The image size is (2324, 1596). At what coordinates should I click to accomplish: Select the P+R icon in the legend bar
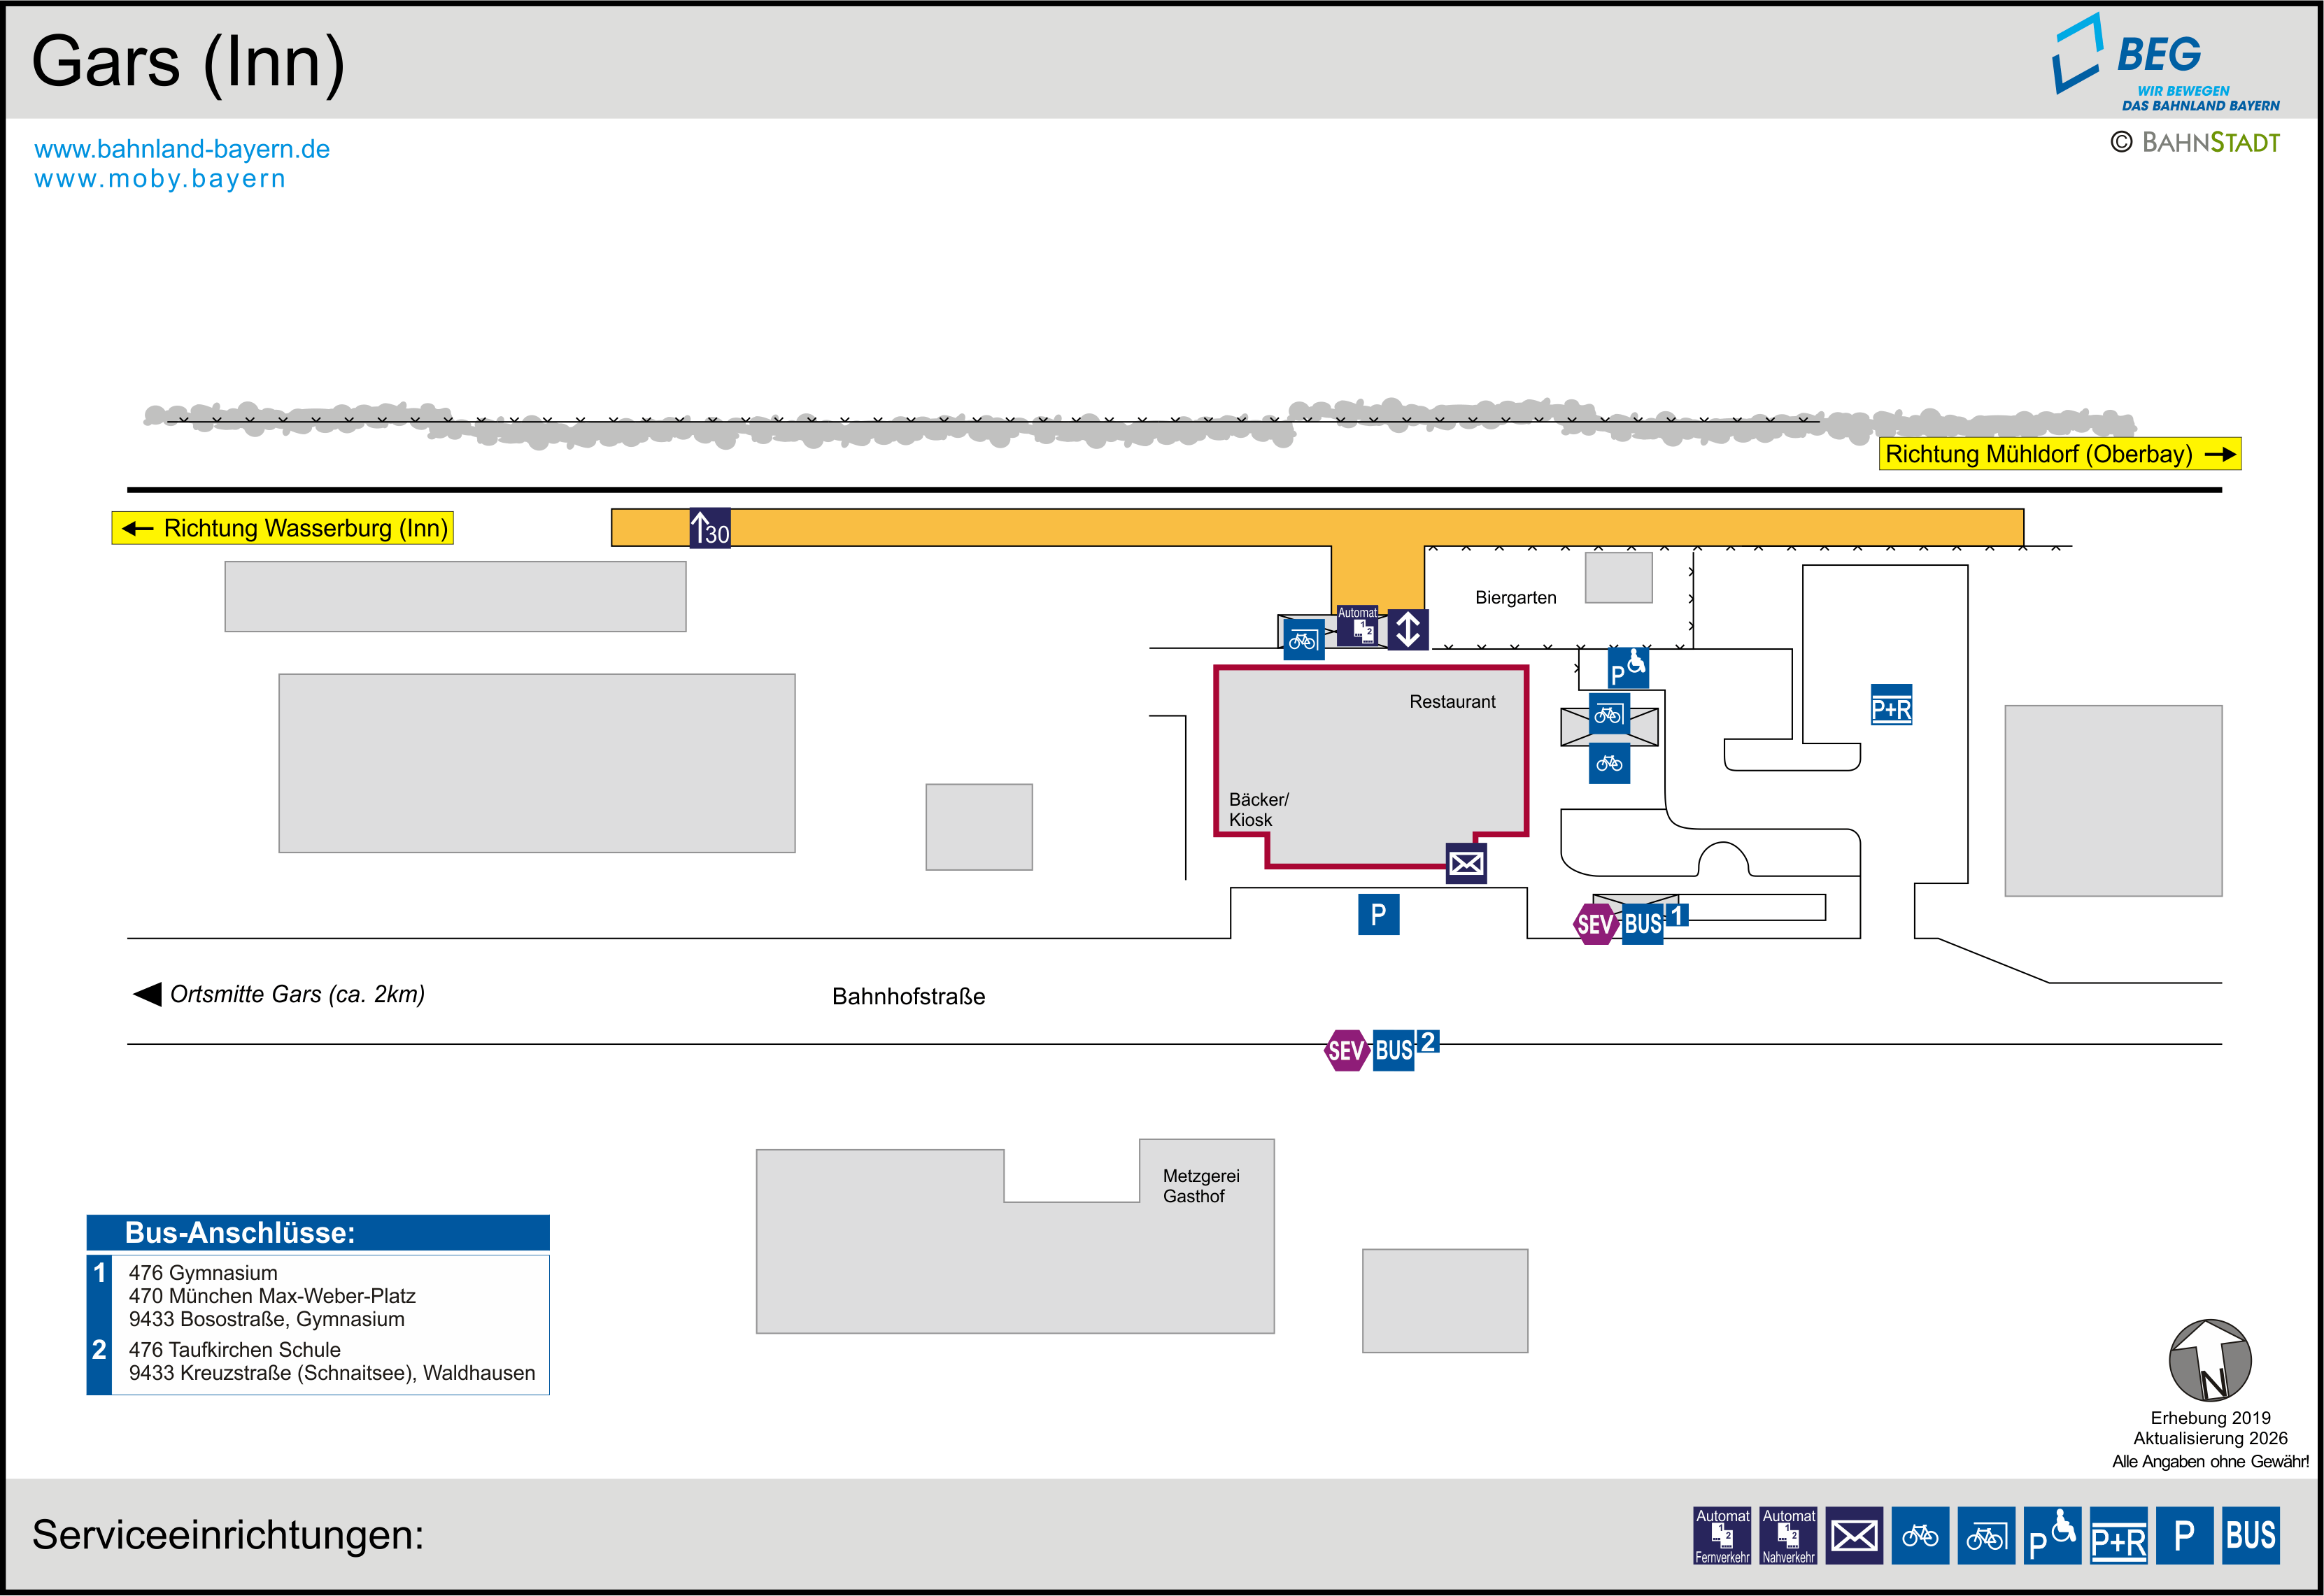tap(2118, 1536)
